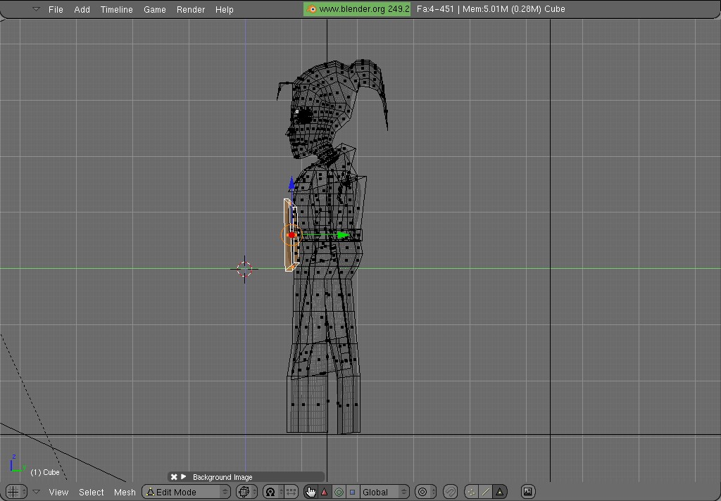Switch to edge select mode
The width and height of the screenshot is (721, 501).
[x=486, y=492]
